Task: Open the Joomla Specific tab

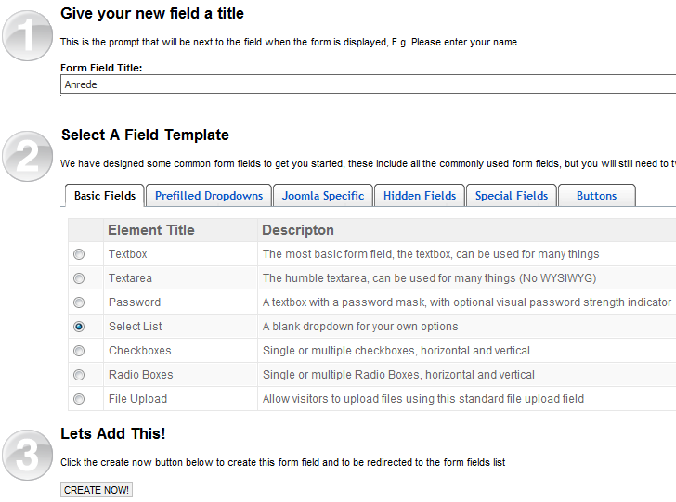Action: tap(323, 196)
